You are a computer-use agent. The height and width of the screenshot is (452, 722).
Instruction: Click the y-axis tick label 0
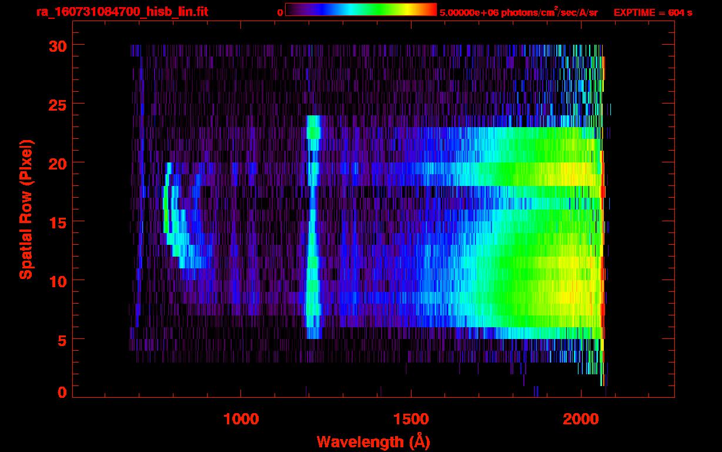point(62,392)
